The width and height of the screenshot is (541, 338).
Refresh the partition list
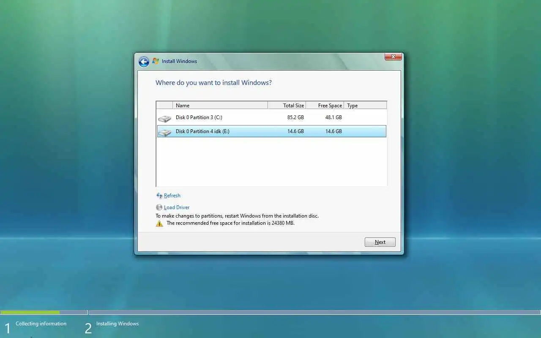172,196
